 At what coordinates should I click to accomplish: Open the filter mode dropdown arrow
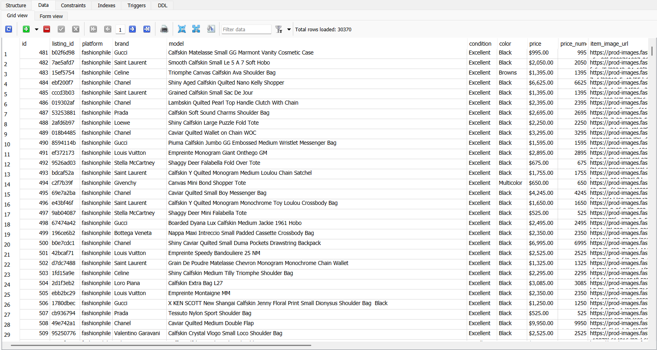click(x=289, y=29)
